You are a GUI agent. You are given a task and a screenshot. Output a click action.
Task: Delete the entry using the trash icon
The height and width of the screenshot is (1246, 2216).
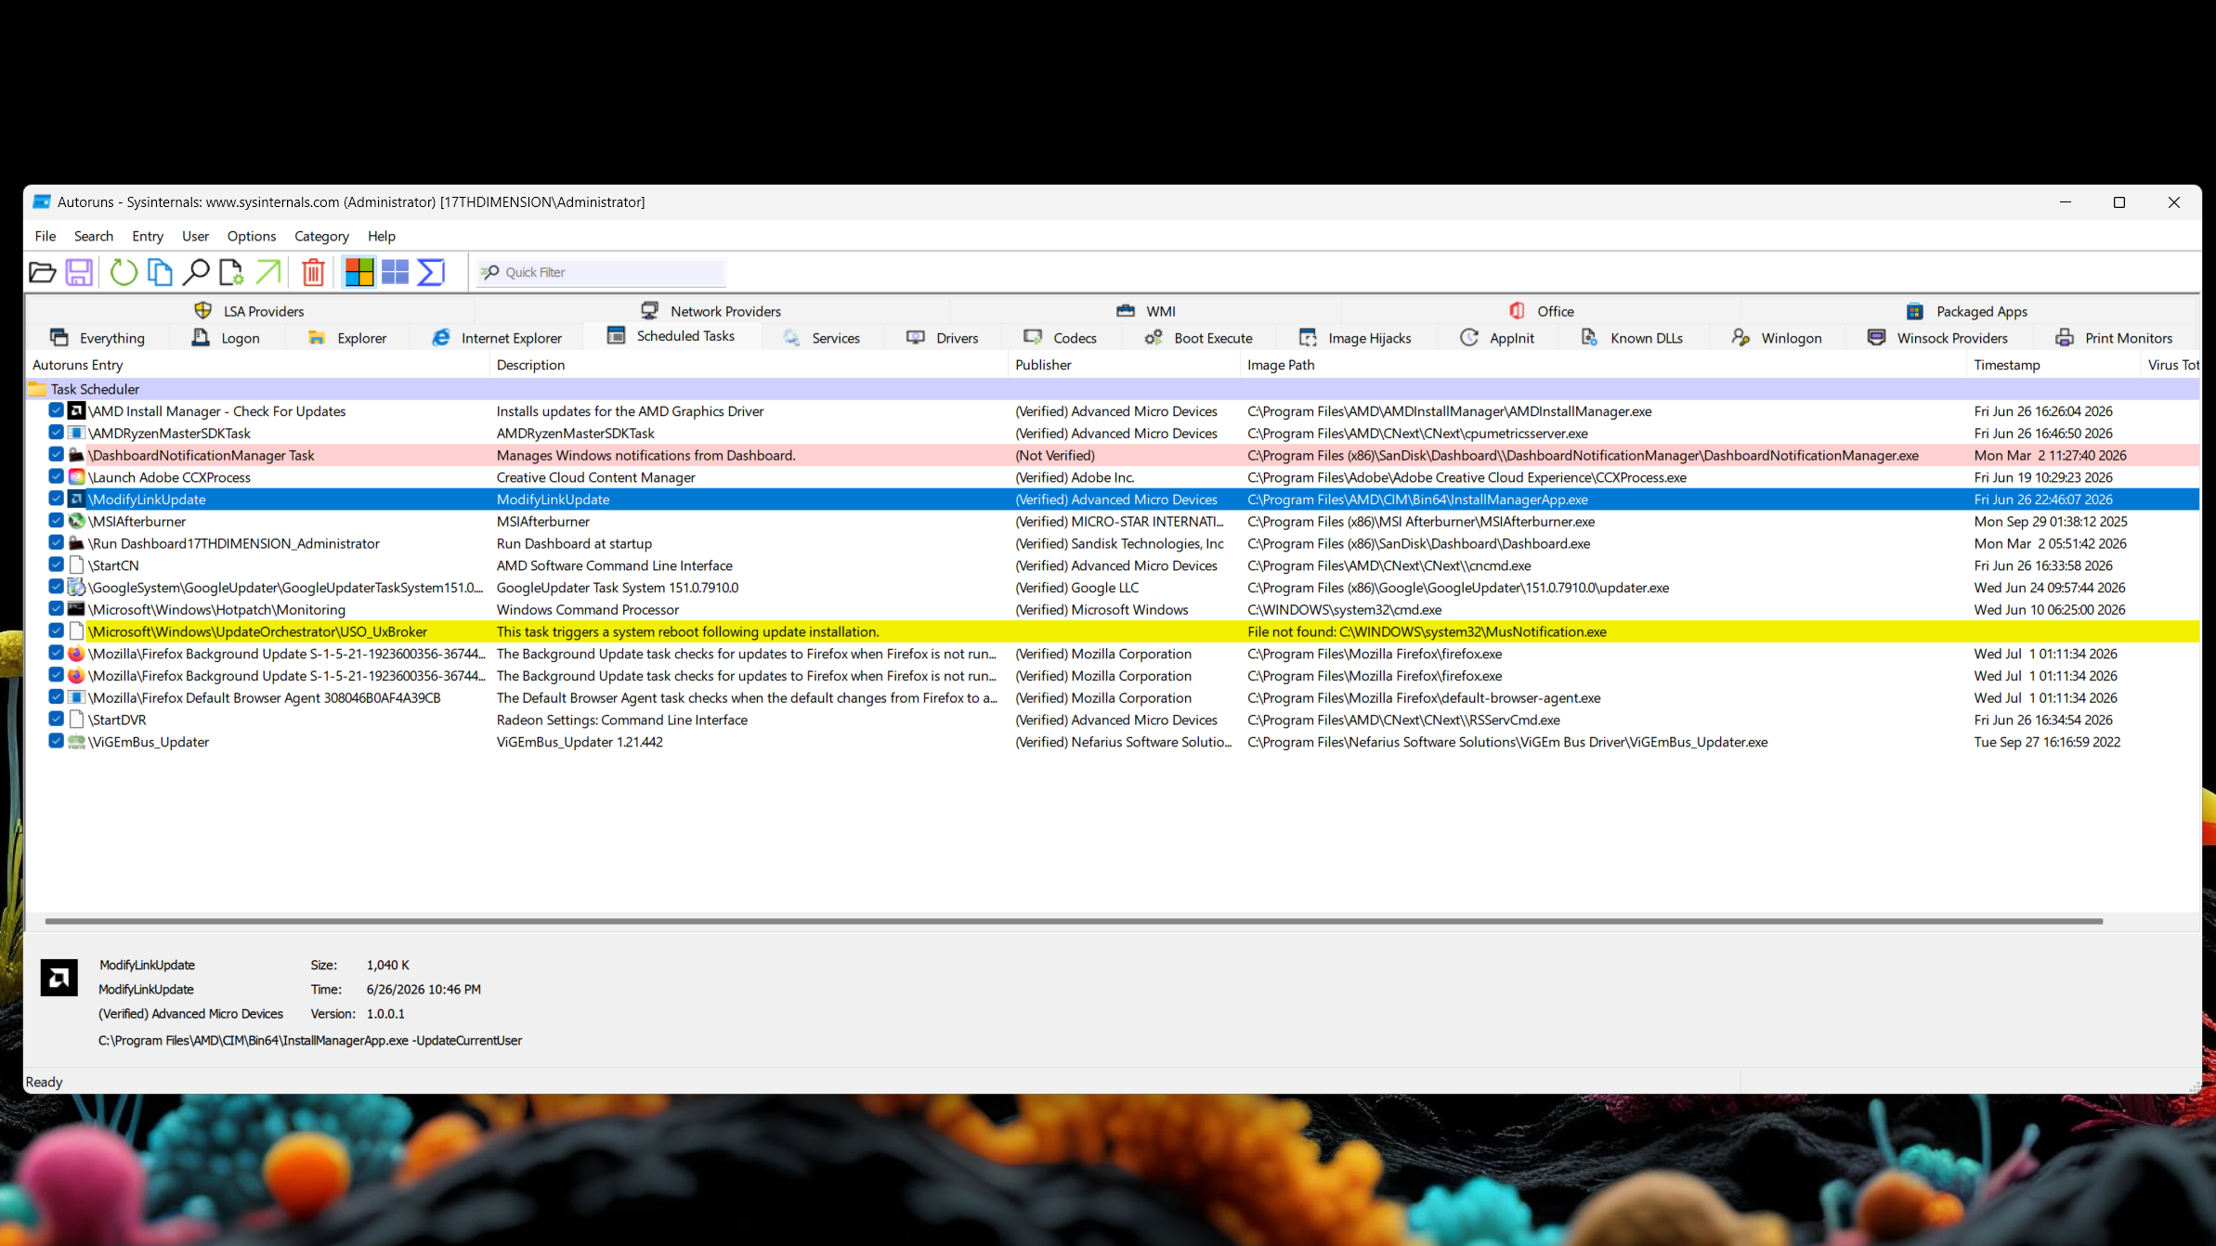click(314, 272)
